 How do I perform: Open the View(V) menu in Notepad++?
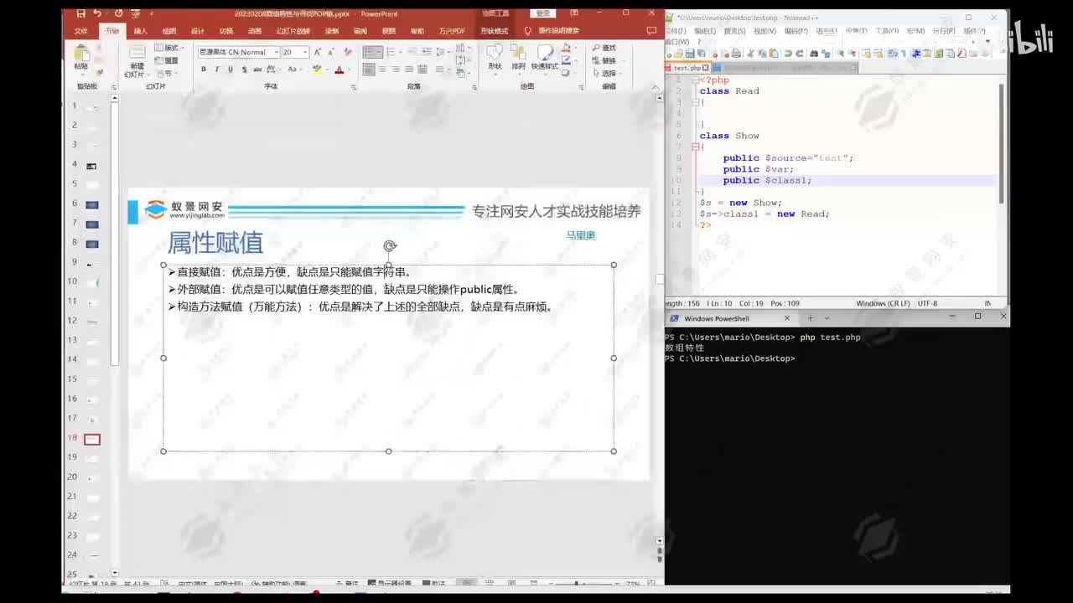[x=765, y=31]
